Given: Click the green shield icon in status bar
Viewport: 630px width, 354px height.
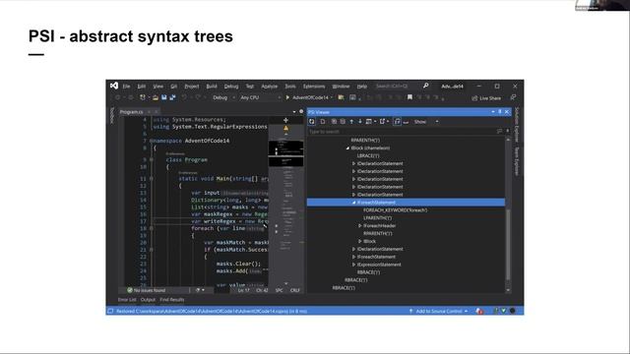Looking at the screenshot, I should (x=503, y=311).
